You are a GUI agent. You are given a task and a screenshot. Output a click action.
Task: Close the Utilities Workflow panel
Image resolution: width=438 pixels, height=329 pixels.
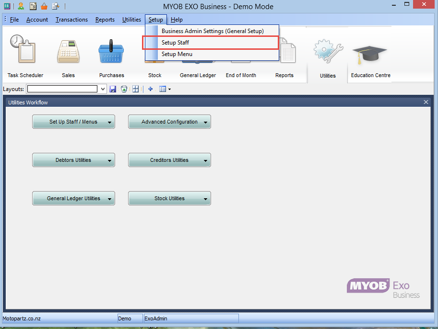click(x=426, y=102)
